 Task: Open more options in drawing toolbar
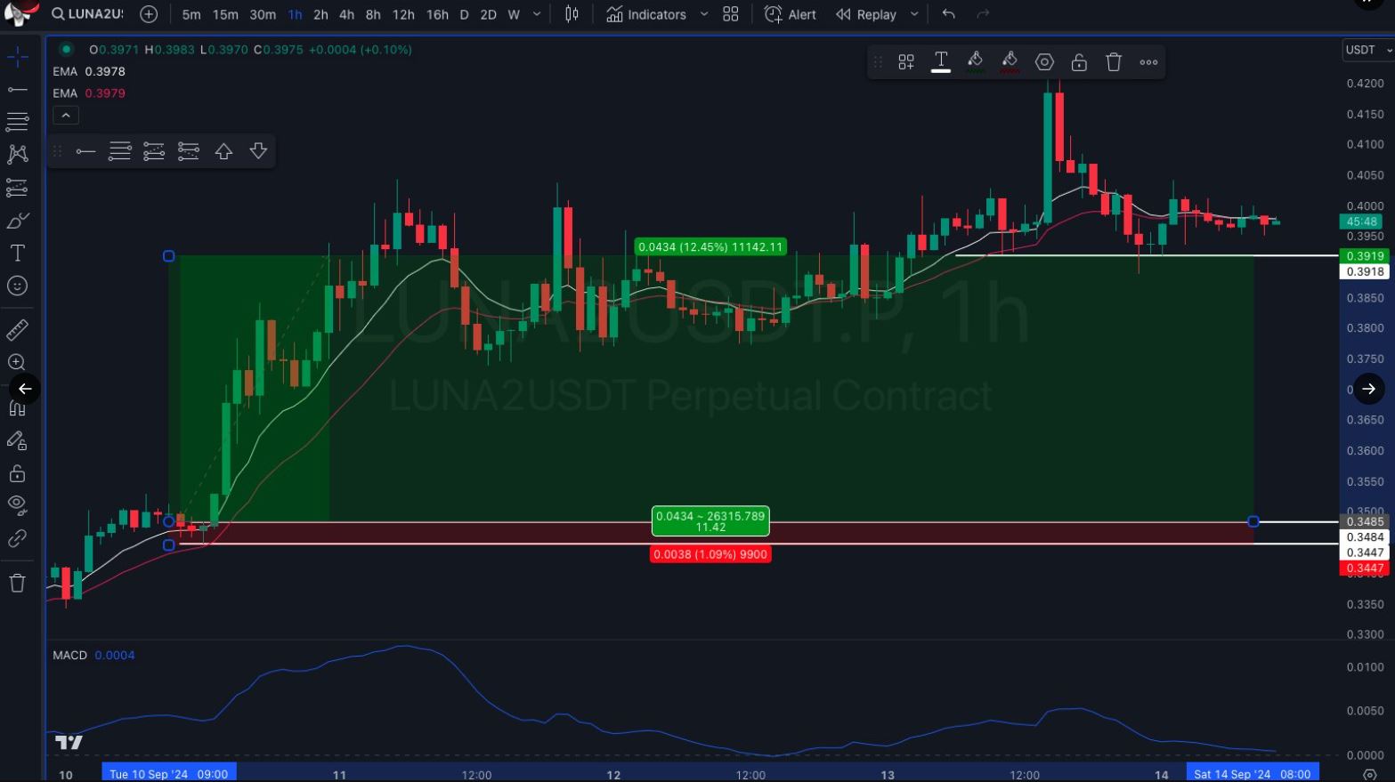1148,62
